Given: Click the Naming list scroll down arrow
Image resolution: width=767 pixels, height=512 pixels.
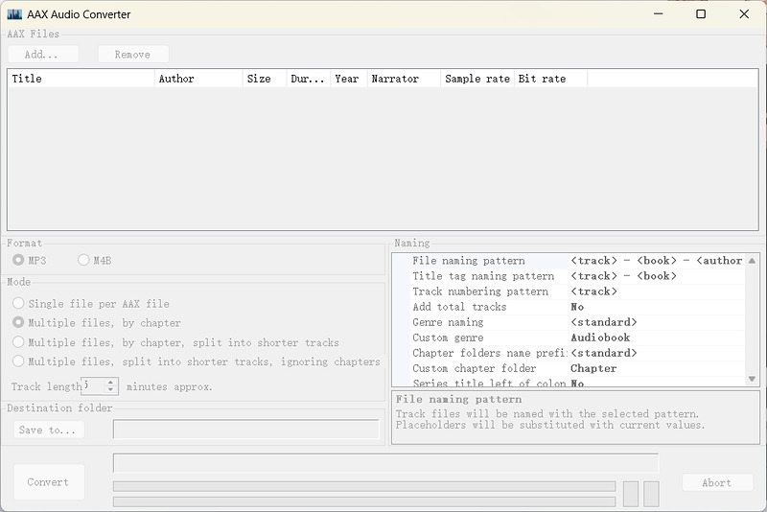Looking at the screenshot, I should click(752, 379).
